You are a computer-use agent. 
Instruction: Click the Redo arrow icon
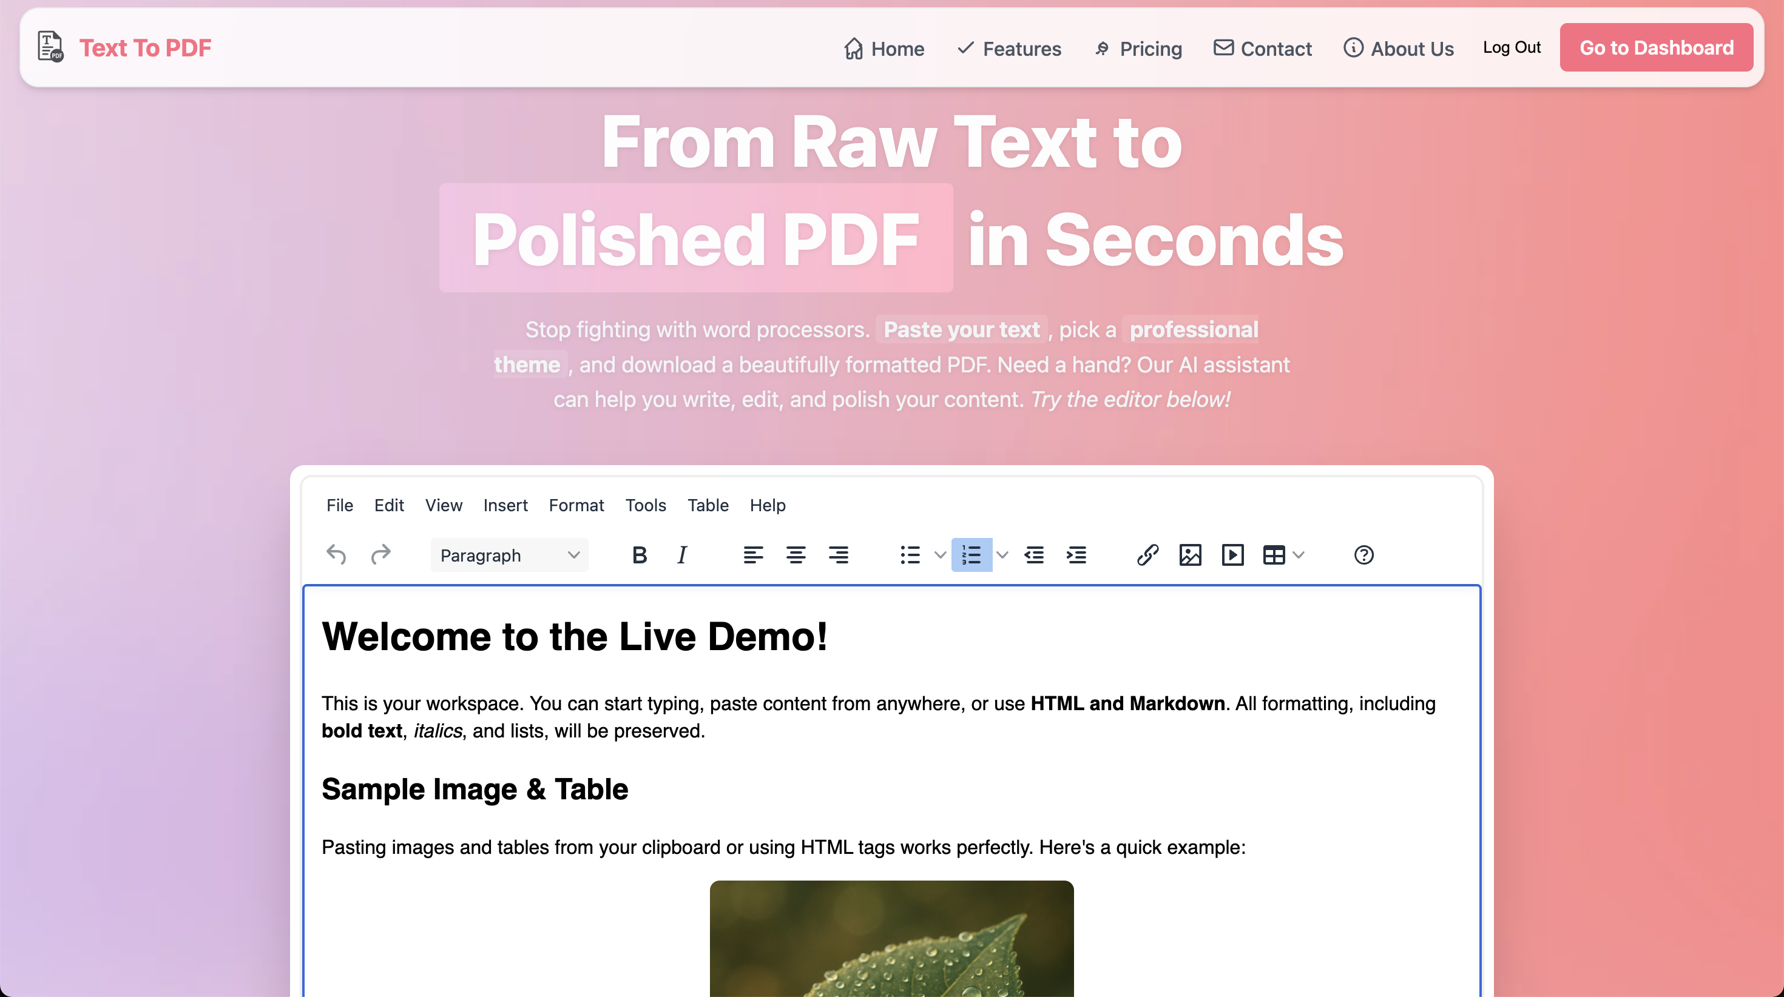(x=380, y=554)
